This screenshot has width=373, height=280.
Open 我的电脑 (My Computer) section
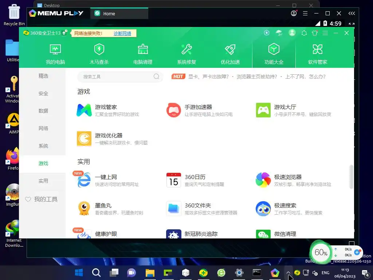pyautogui.click(x=55, y=54)
